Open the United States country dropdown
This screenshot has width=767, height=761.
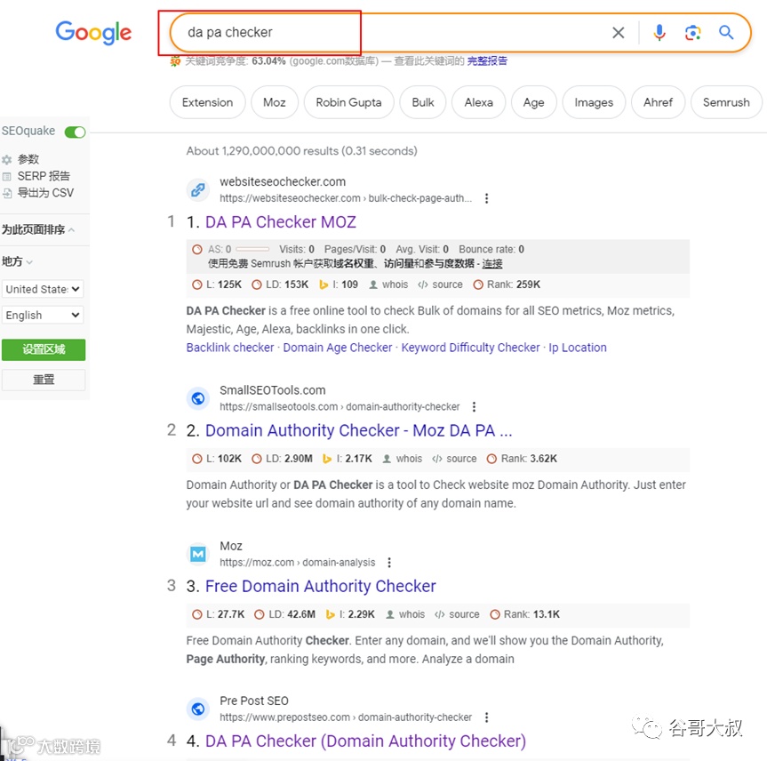click(43, 289)
